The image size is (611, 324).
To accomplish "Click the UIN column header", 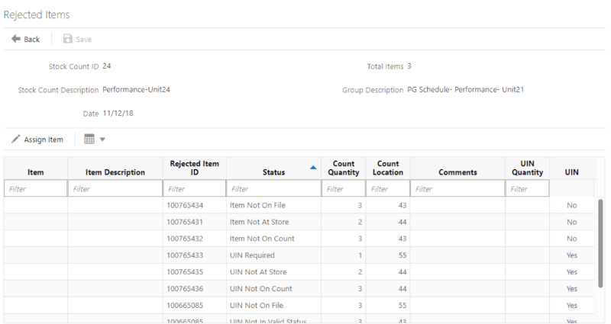I will tap(571, 172).
